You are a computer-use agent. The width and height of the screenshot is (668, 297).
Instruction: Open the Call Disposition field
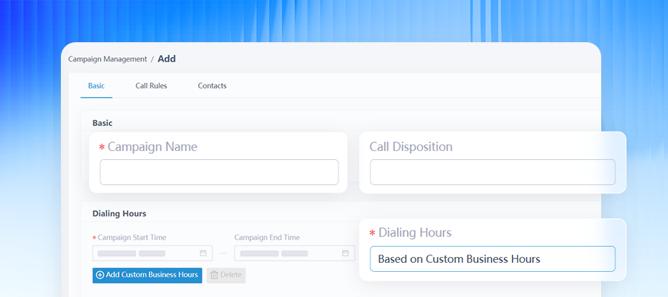(493, 172)
